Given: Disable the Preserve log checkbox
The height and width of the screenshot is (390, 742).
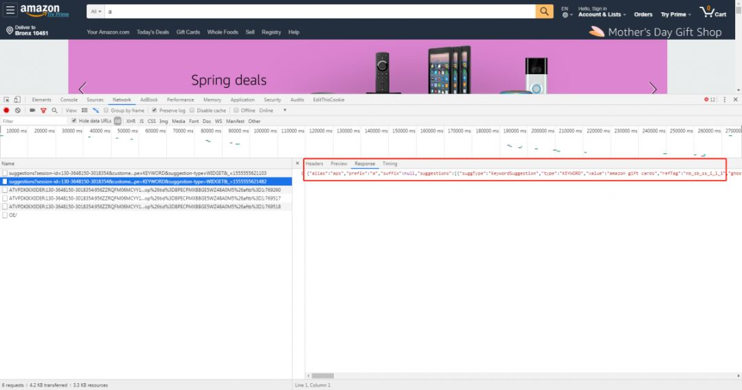Looking at the screenshot, I should tap(155, 110).
